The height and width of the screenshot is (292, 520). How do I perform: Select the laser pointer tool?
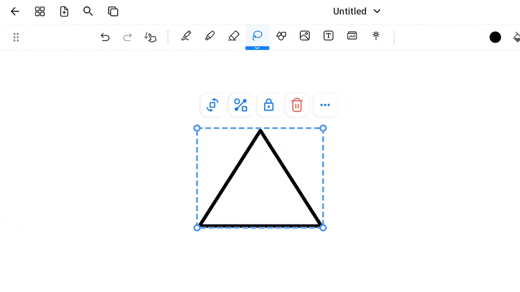pos(375,36)
